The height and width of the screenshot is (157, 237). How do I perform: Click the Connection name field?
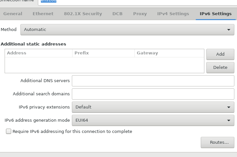coord(137,2)
